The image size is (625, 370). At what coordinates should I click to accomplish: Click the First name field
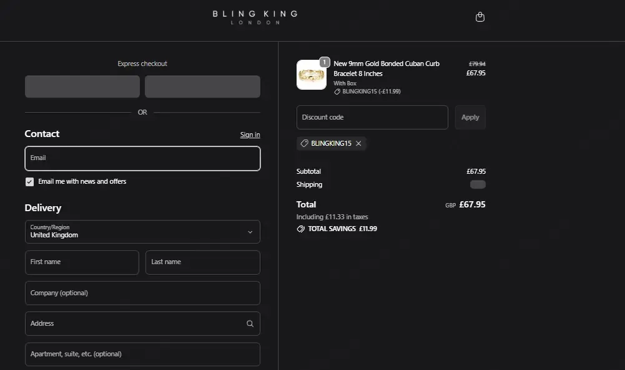[x=82, y=262]
